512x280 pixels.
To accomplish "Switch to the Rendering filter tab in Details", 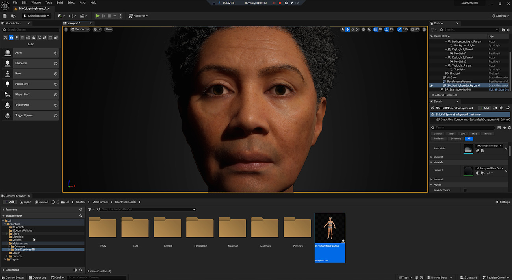I will coord(439,139).
